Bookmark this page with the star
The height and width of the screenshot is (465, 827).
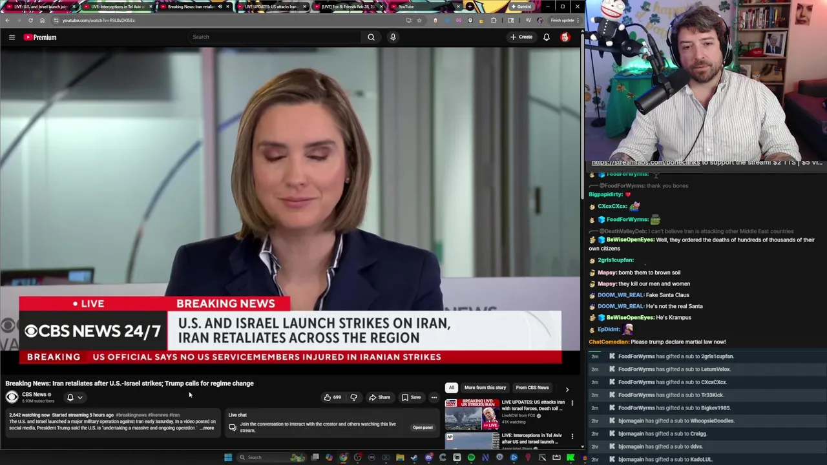[x=419, y=20]
